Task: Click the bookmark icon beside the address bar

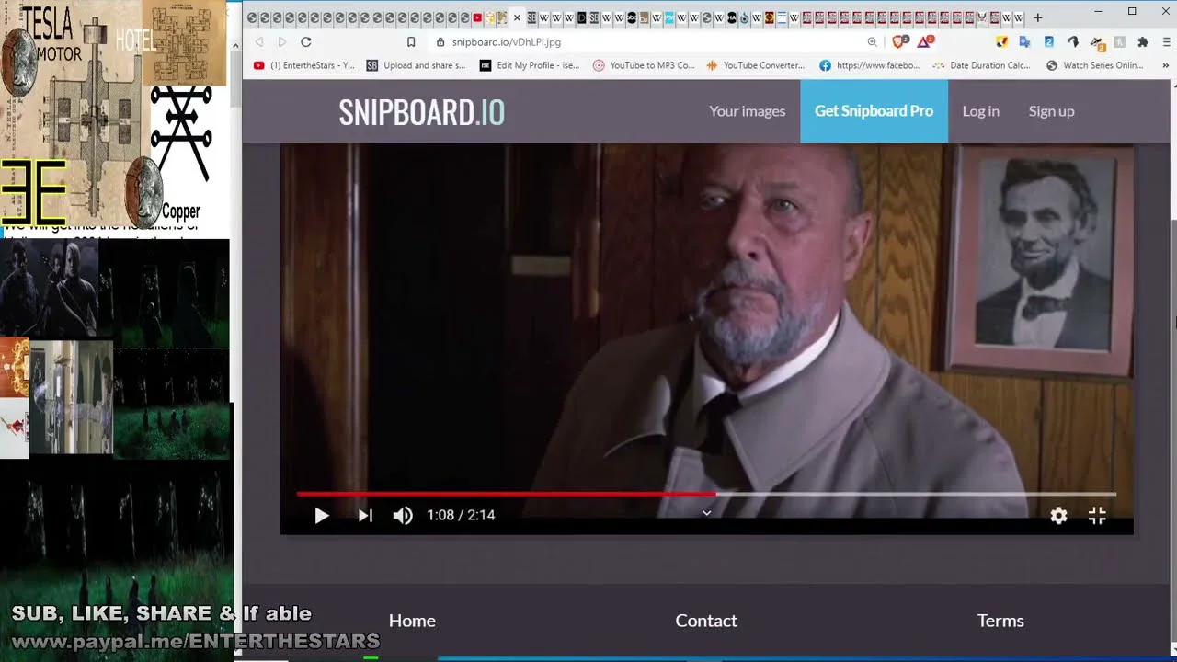Action: pos(411,41)
